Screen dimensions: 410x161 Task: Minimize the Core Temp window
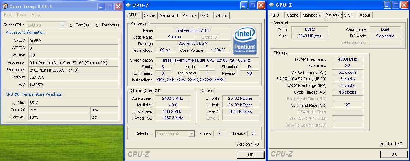(x=101, y=6)
